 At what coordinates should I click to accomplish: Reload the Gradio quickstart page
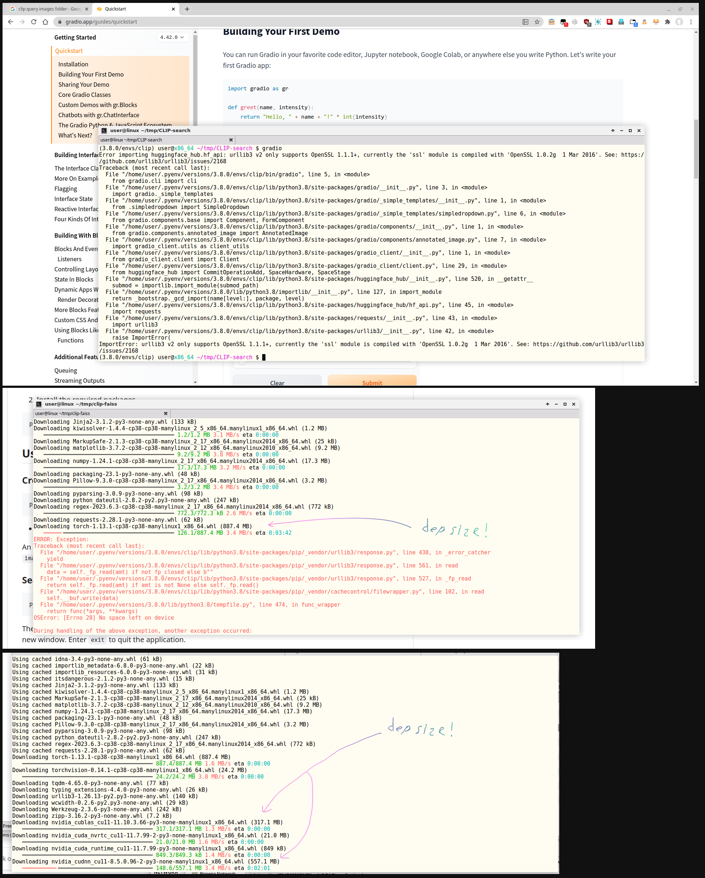(x=34, y=22)
